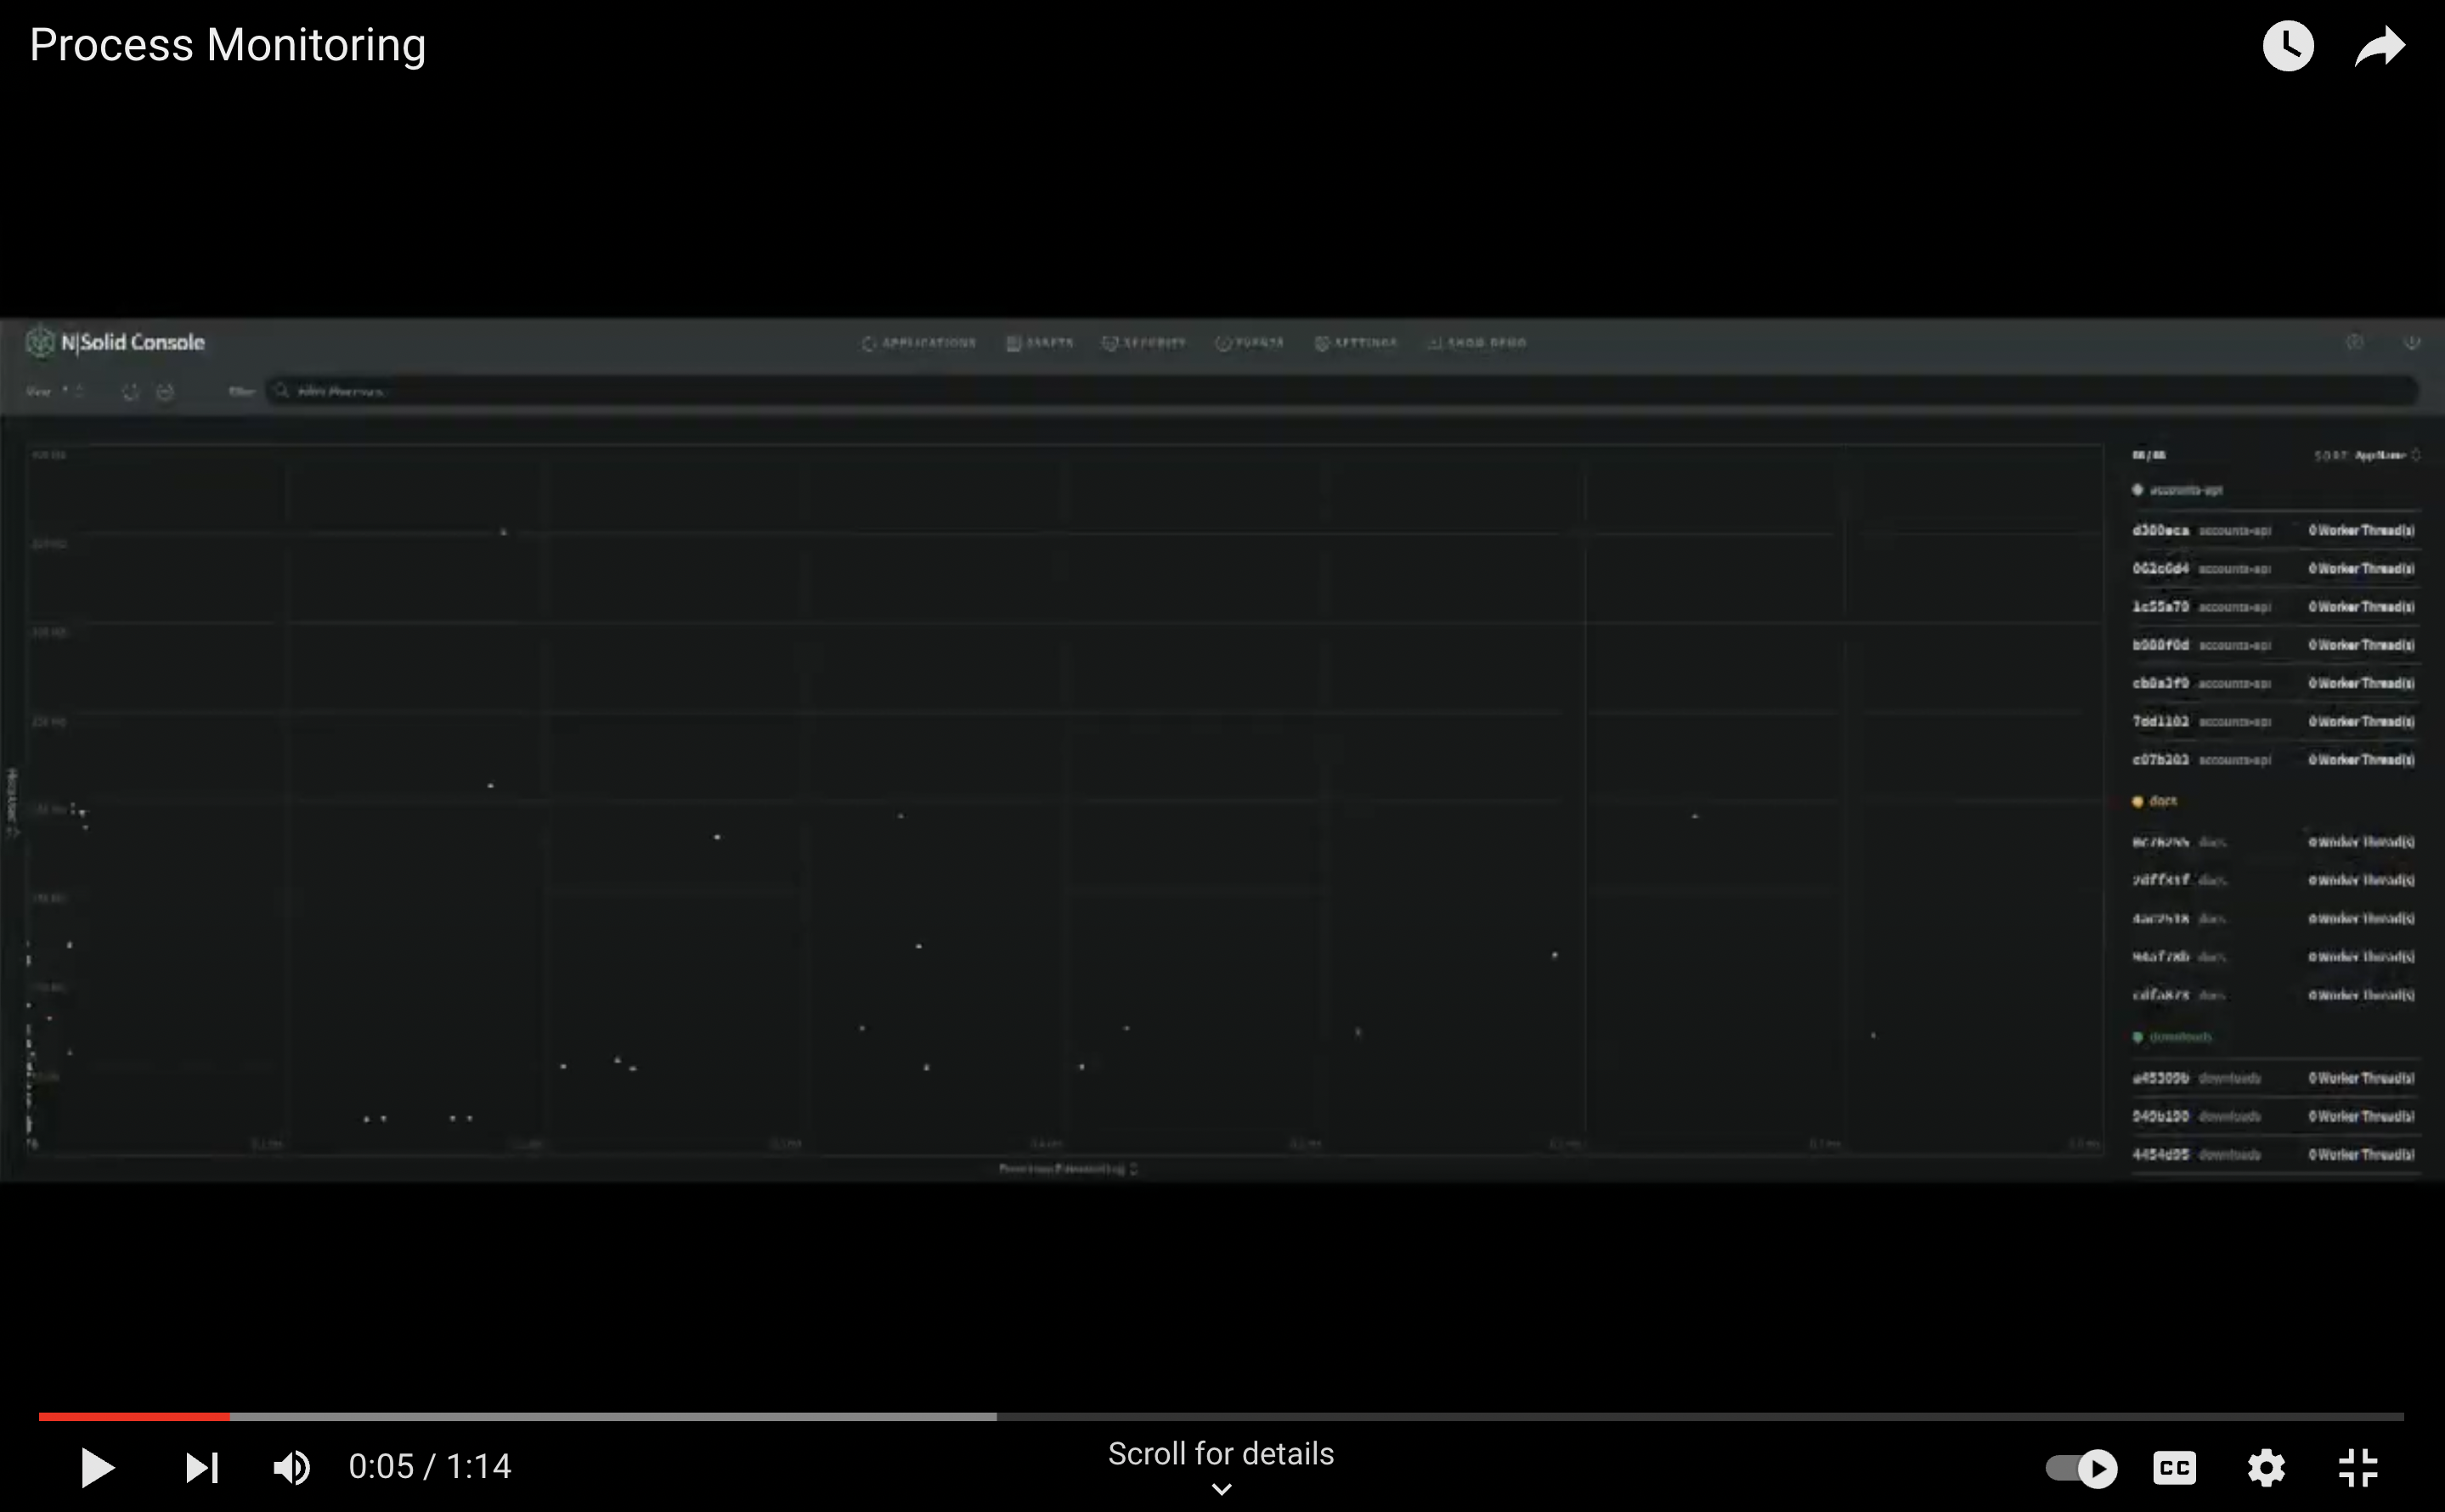Mute the video volume
Image resolution: width=2445 pixels, height=1512 pixels.
point(291,1468)
